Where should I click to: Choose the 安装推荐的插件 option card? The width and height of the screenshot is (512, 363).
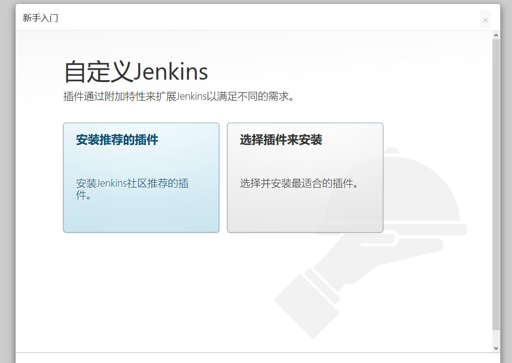point(141,177)
